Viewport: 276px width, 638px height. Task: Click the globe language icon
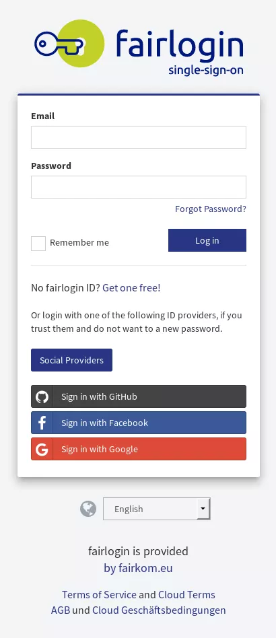(88, 509)
